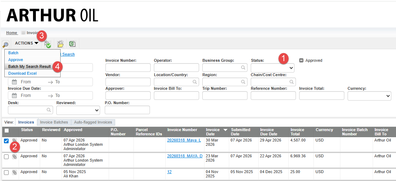Select Batch My Search Result
This screenshot has width=396, height=181.
coord(29,66)
